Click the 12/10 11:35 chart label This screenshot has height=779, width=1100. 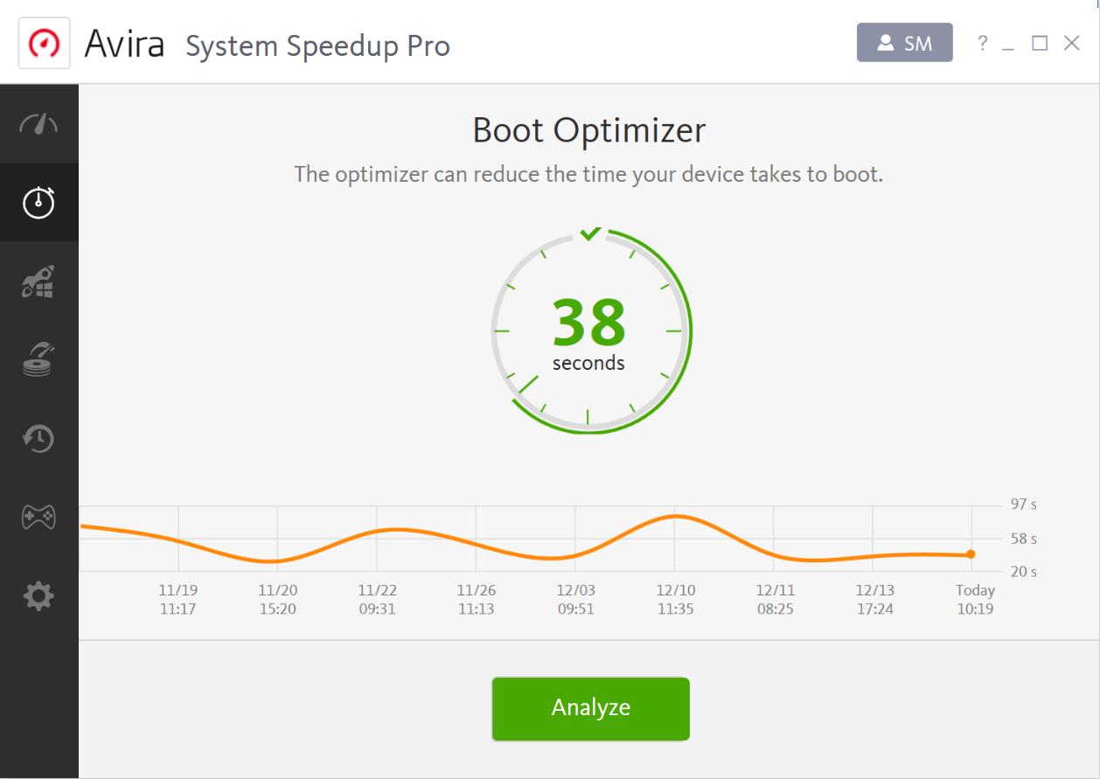point(675,599)
